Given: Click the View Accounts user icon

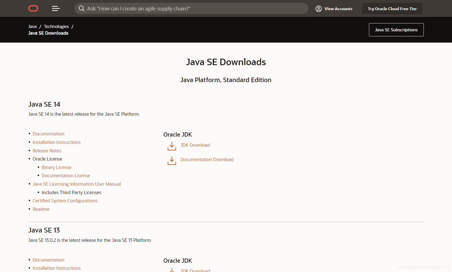Looking at the screenshot, I should (x=319, y=9).
